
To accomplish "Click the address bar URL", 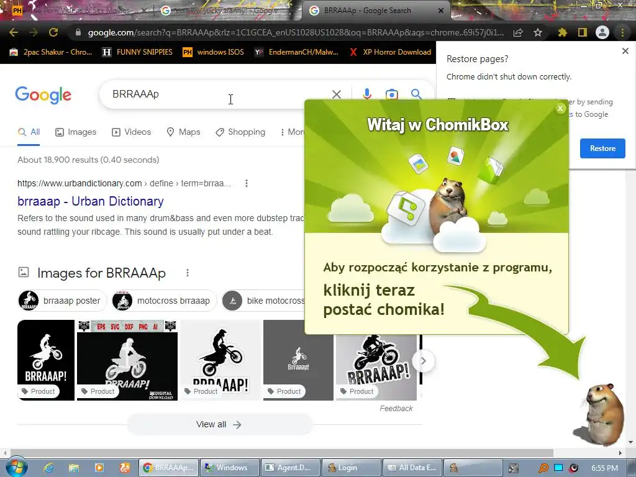I will tap(296, 32).
